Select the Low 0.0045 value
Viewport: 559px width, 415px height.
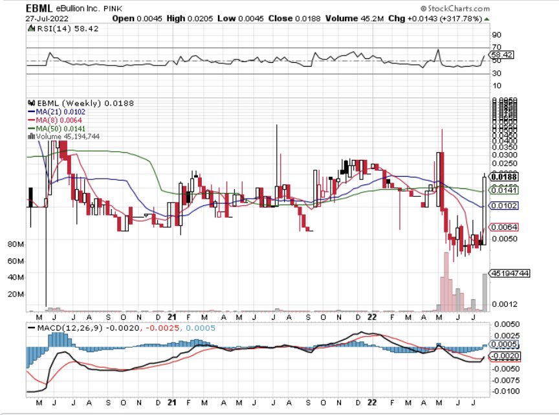pyautogui.click(x=241, y=18)
